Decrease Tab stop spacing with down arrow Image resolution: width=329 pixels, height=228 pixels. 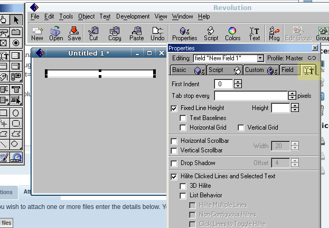(292, 98)
